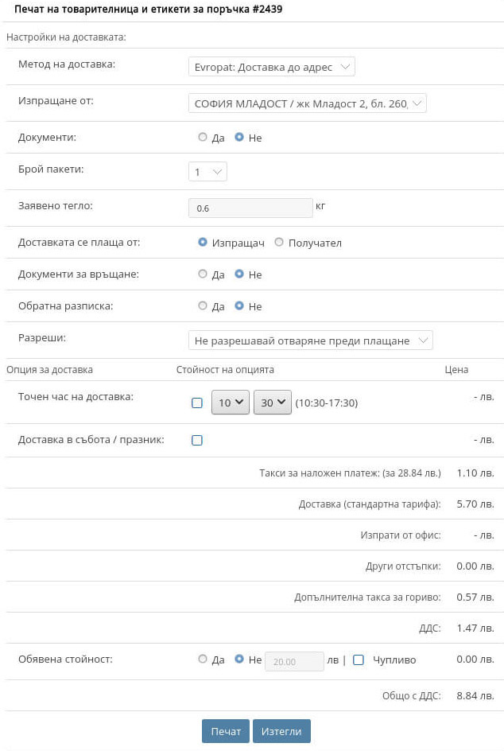This screenshot has height=751, width=504.
Task: Click the declared weight input field
Action: click(250, 208)
